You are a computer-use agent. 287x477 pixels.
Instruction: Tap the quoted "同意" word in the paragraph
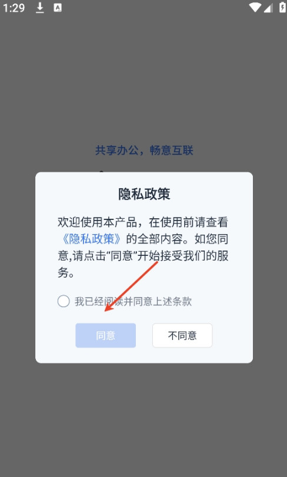[121, 256]
